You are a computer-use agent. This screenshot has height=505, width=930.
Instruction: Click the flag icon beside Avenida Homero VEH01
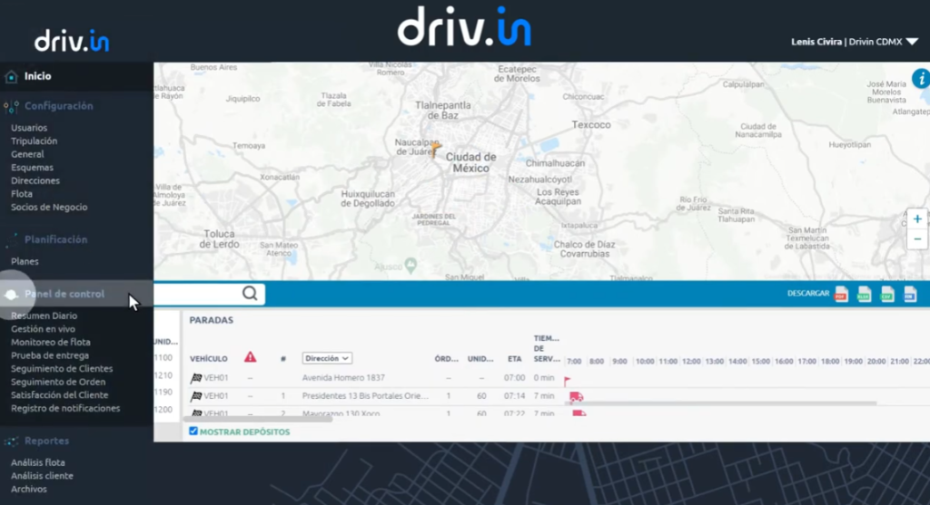[196, 378]
